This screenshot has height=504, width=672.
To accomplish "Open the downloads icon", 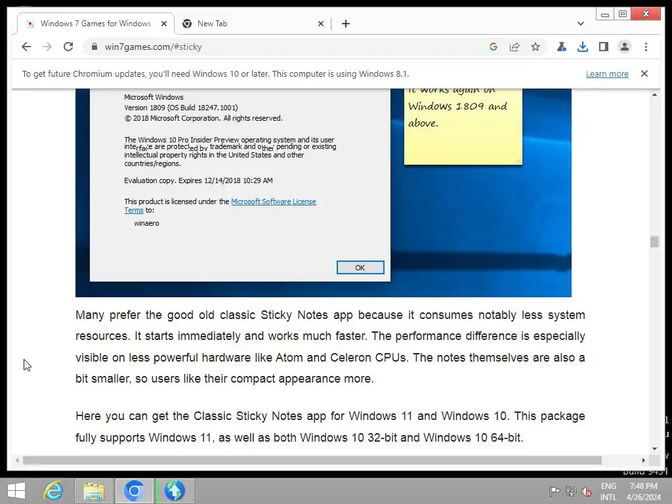I will (x=583, y=47).
